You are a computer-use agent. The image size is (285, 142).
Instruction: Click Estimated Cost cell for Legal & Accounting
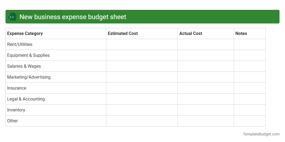click(x=142, y=99)
